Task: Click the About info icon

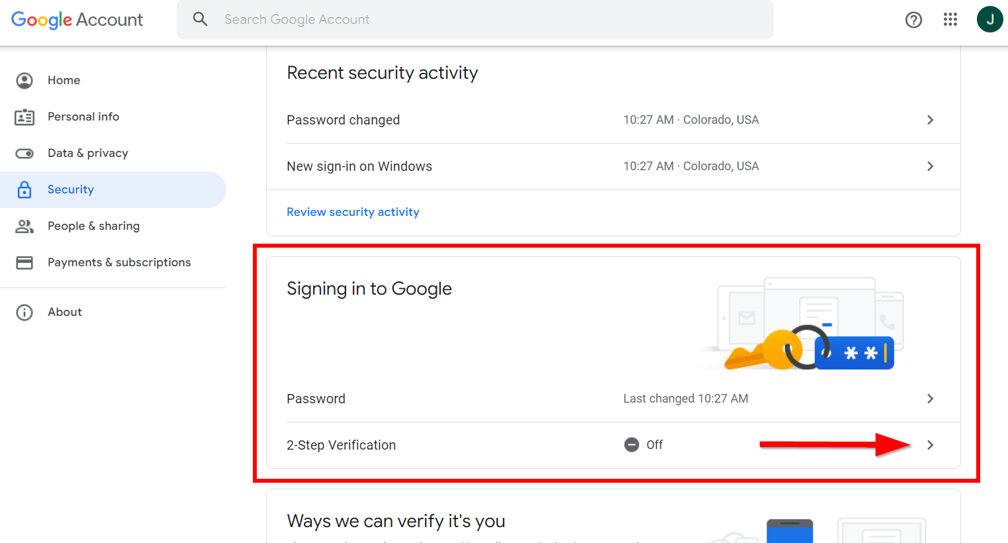Action: point(24,313)
